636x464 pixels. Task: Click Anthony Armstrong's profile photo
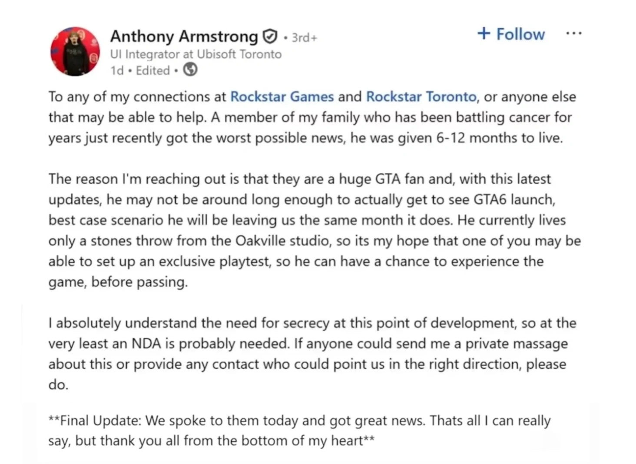[75, 51]
